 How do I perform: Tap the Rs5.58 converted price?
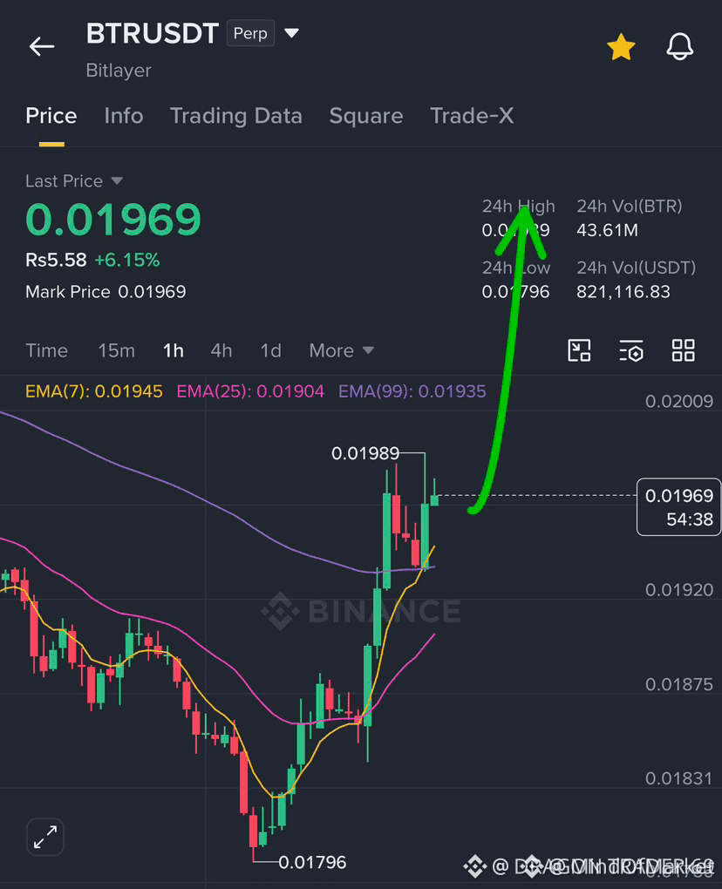(56, 260)
